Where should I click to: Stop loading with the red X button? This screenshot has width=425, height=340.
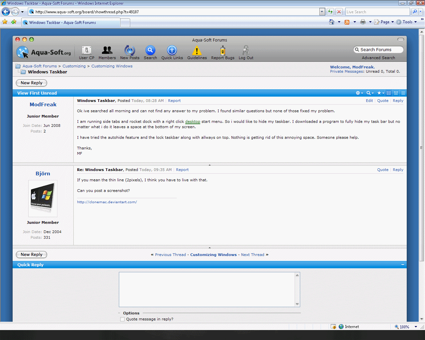click(339, 12)
